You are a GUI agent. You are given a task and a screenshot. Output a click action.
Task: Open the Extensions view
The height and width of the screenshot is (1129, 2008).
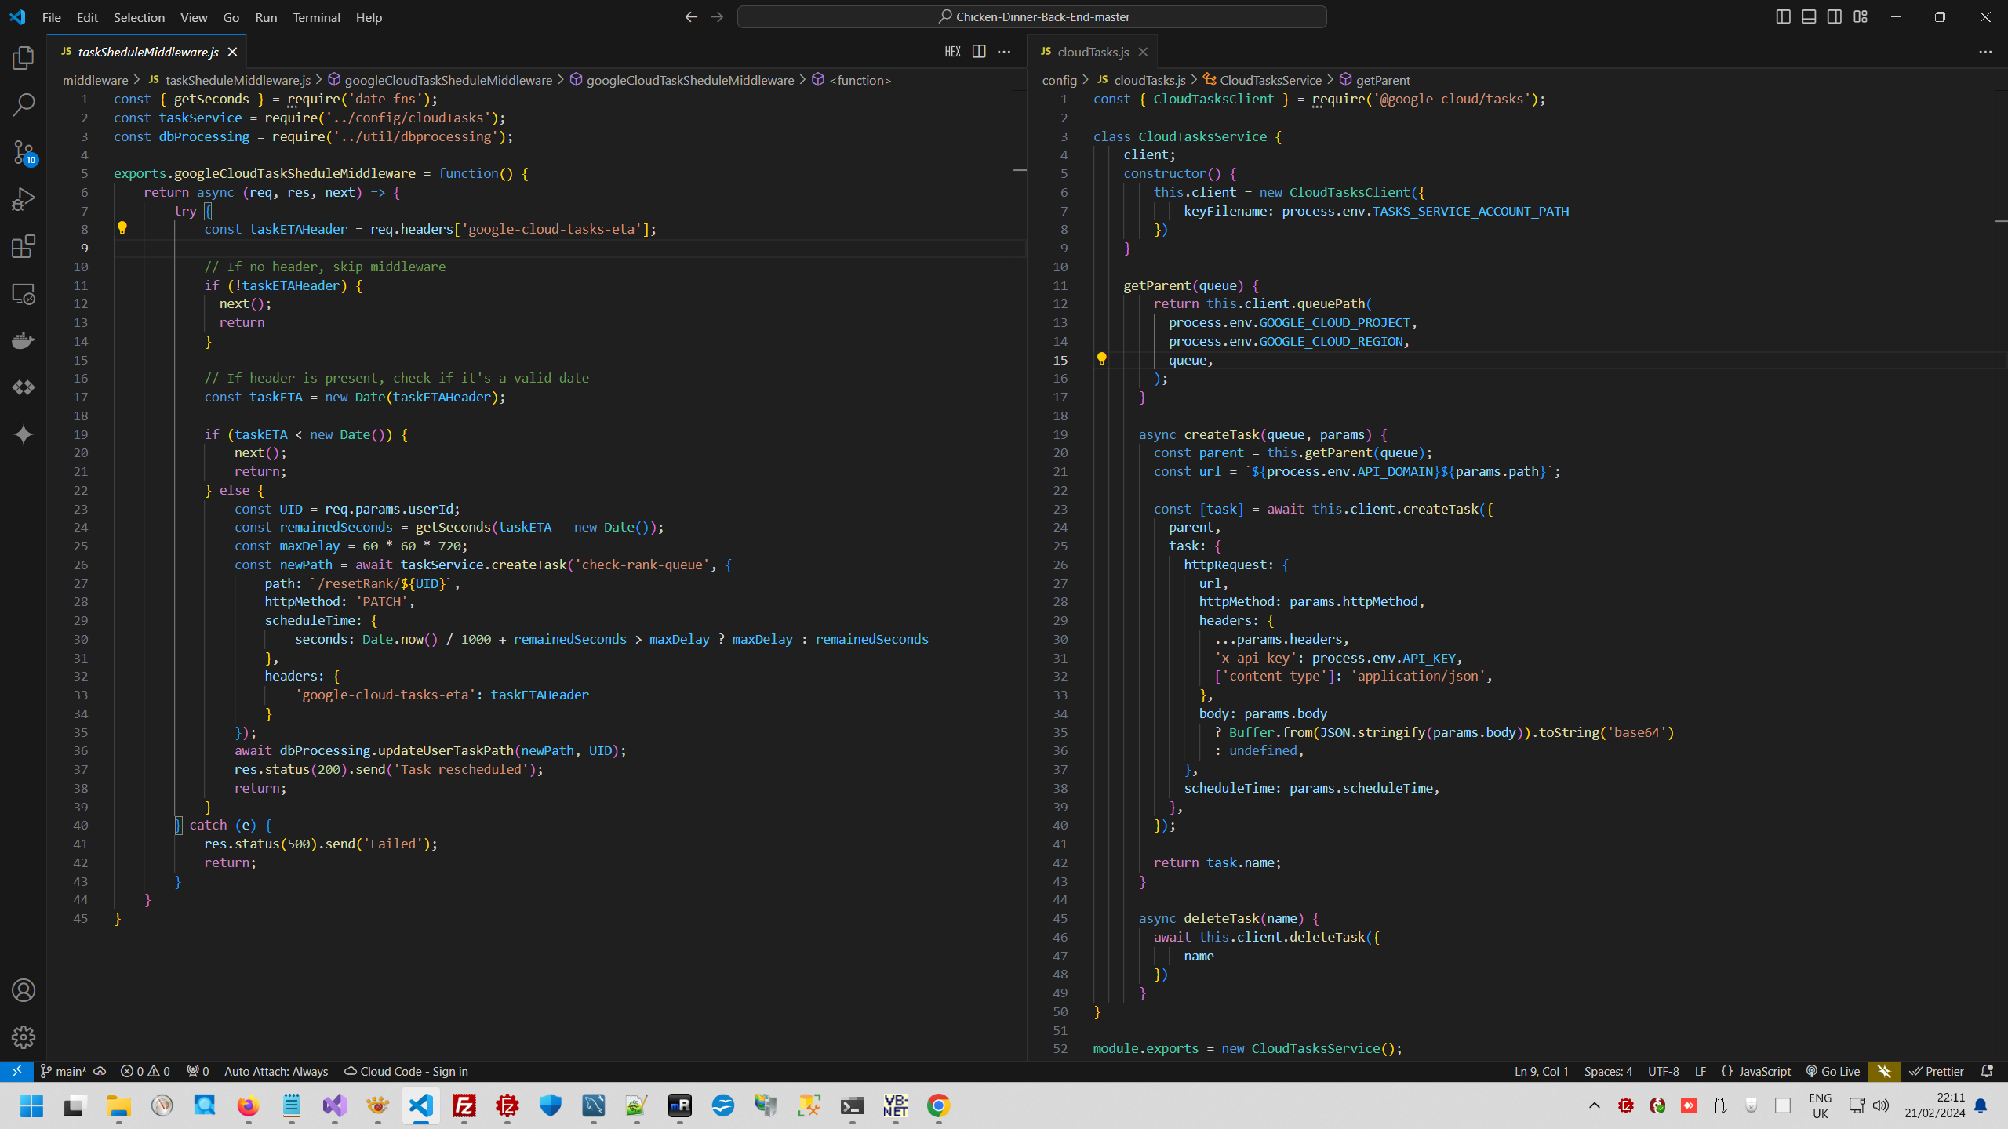point(24,246)
